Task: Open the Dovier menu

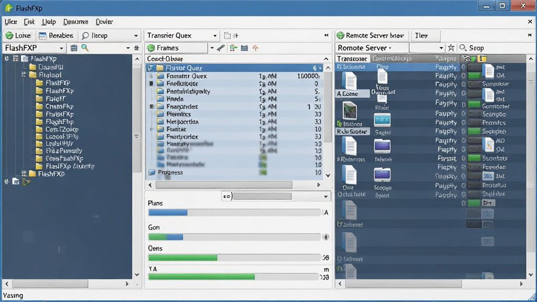Action: (x=104, y=21)
